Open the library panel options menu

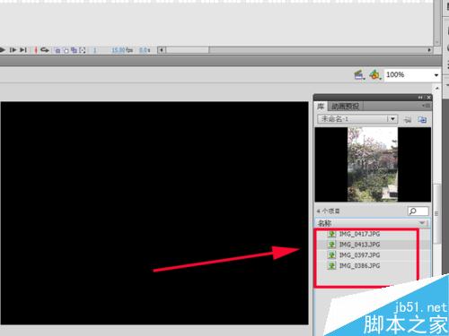pyautogui.click(x=427, y=106)
